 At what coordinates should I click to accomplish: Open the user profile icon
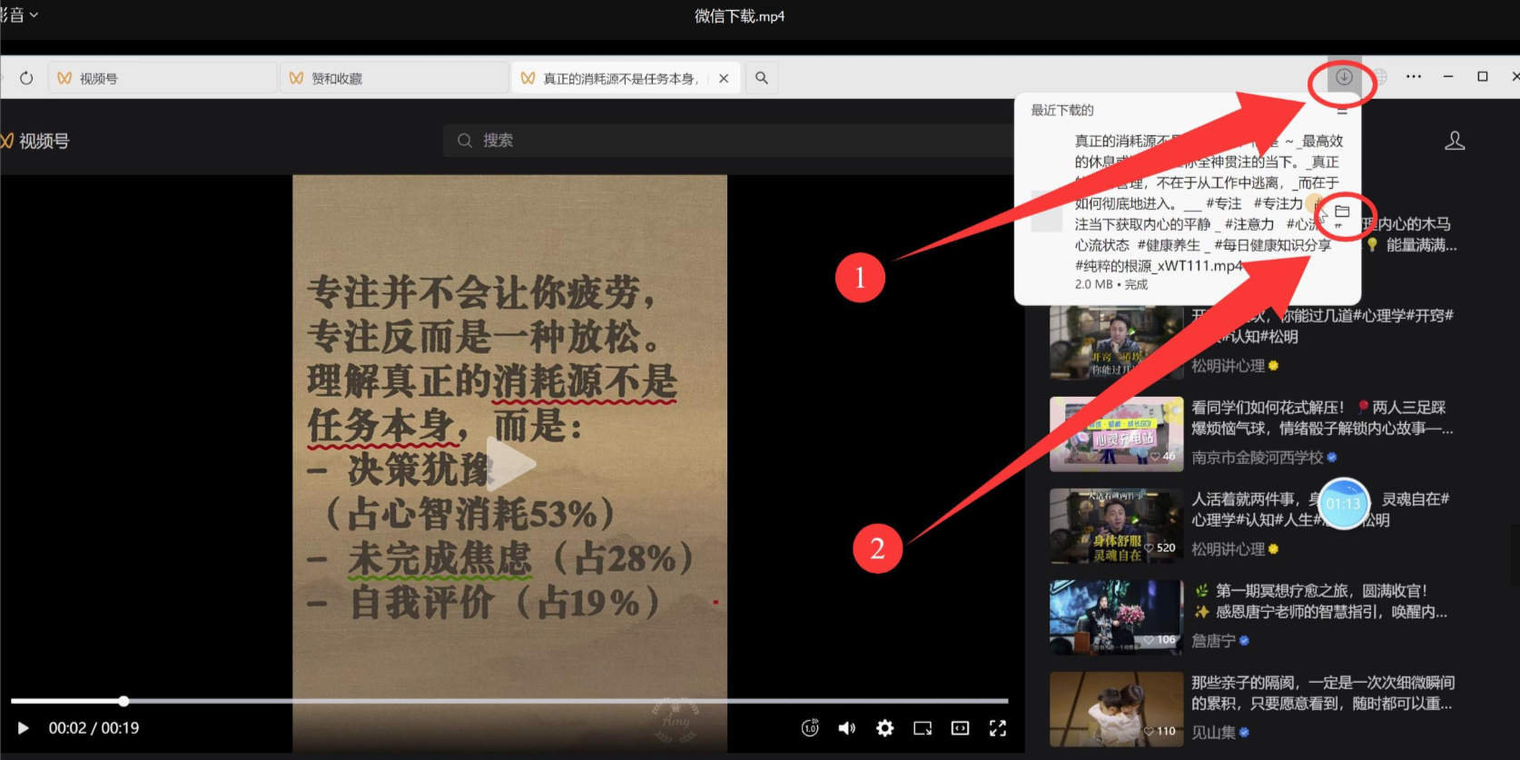coord(1455,141)
